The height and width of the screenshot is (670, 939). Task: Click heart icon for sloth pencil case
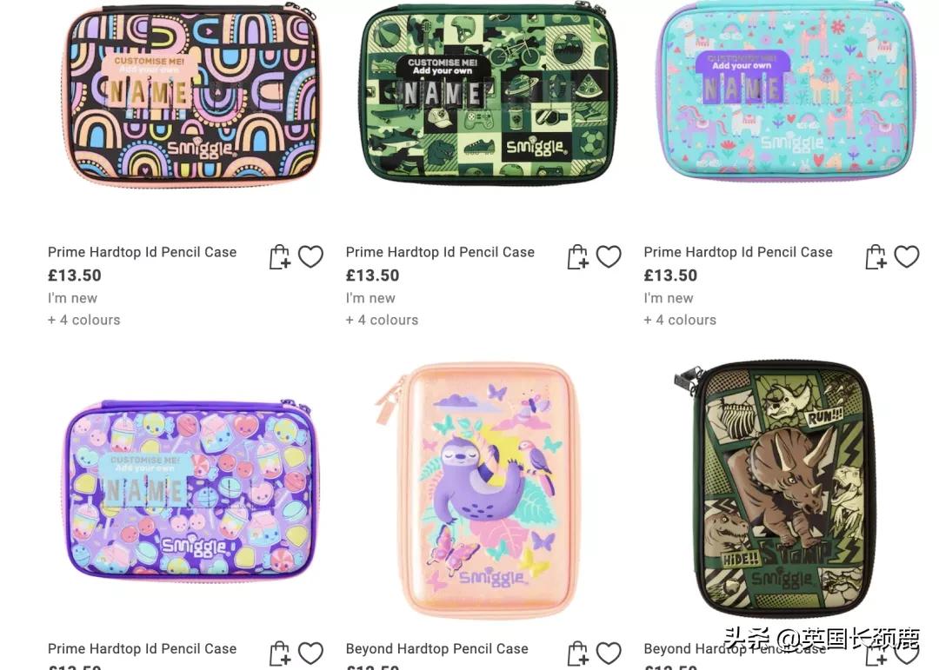click(609, 653)
